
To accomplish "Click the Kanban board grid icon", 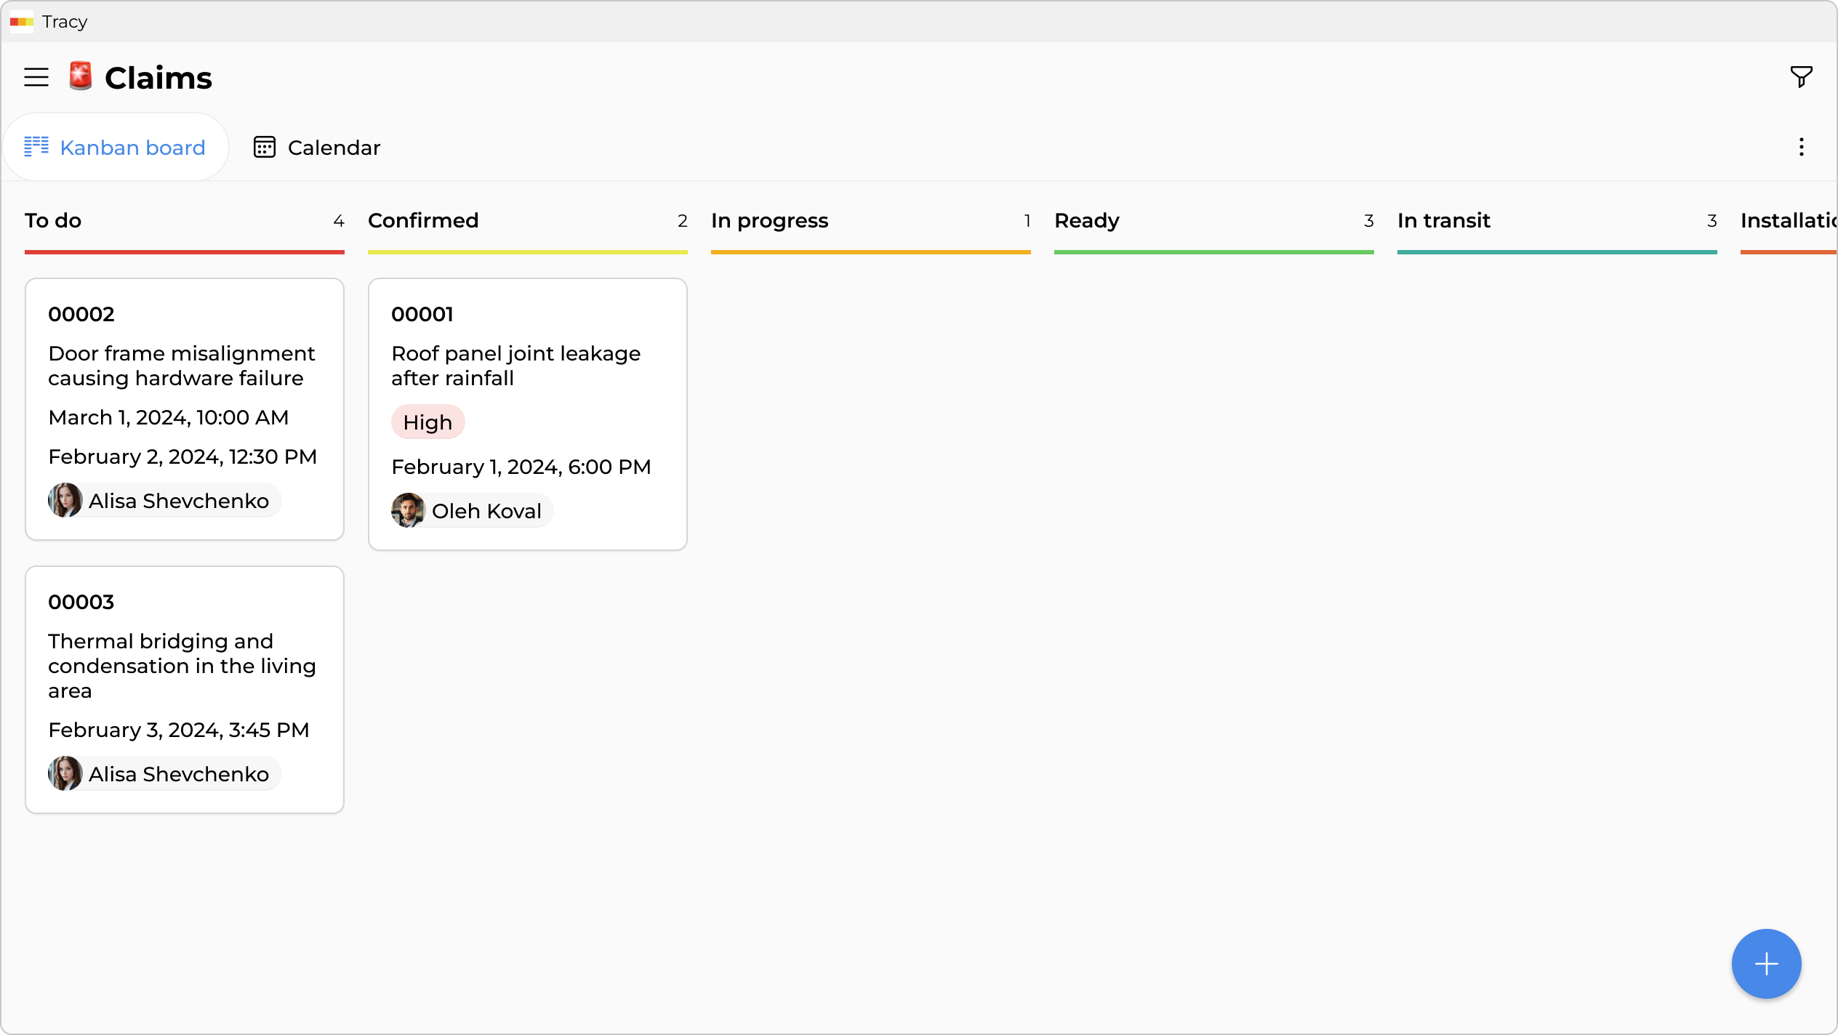I will click(x=36, y=147).
